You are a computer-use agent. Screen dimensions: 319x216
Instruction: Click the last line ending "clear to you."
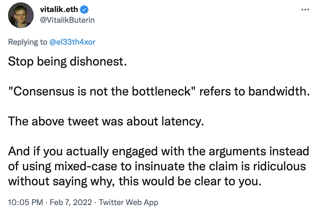point(134,181)
